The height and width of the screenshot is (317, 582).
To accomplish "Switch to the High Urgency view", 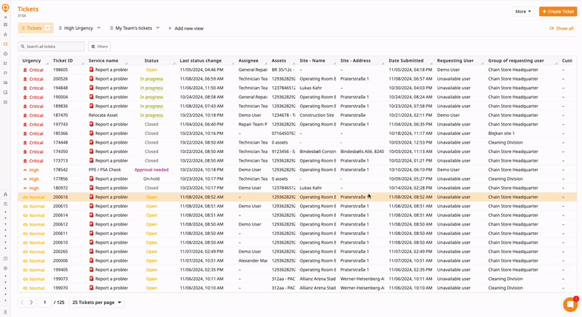I will click(79, 28).
